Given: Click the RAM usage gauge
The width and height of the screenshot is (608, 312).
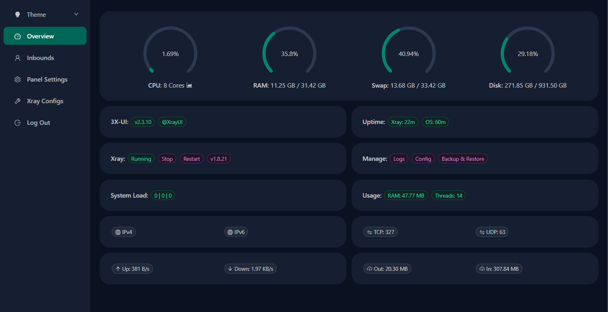Looking at the screenshot, I should (x=289, y=54).
